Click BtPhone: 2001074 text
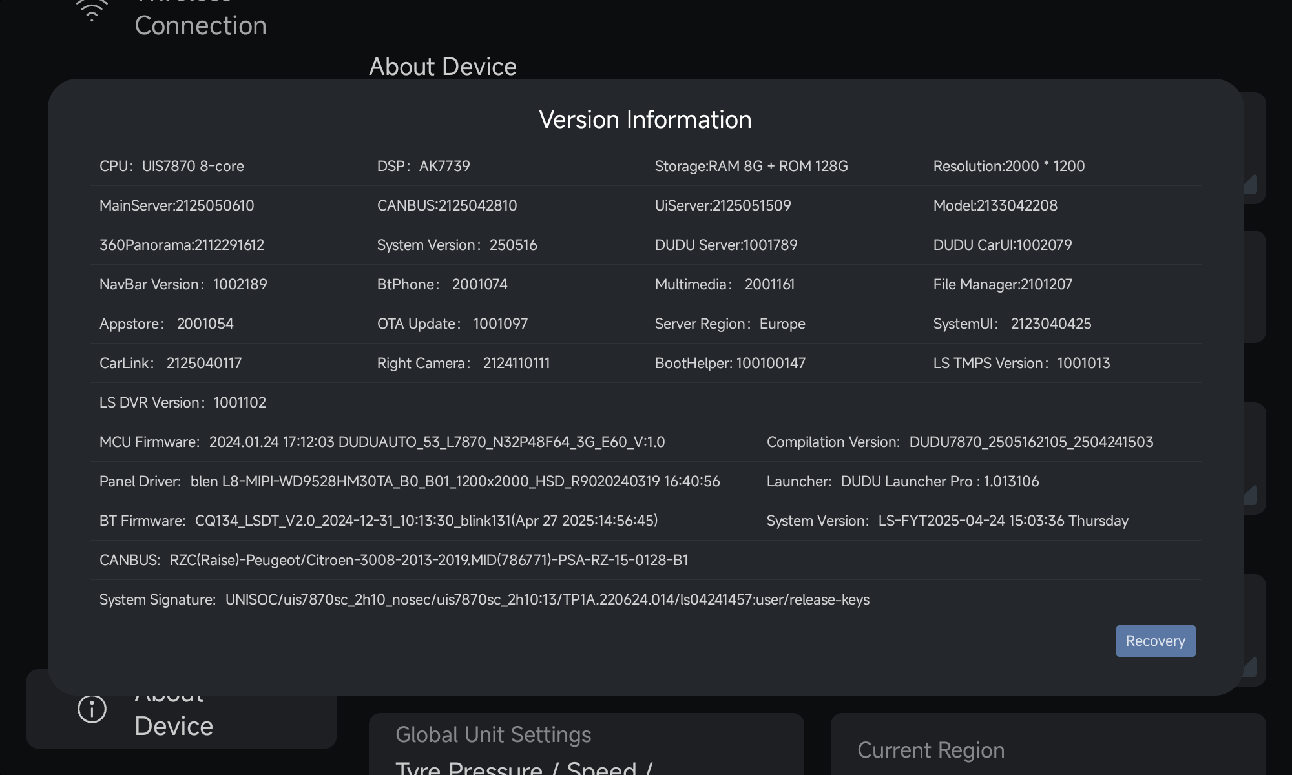1292x775 pixels. (x=443, y=284)
